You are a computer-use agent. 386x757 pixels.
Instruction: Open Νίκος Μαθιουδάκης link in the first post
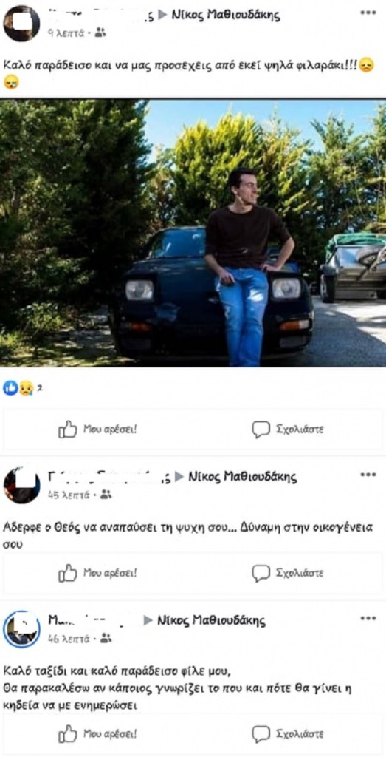click(x=226, y=15)
